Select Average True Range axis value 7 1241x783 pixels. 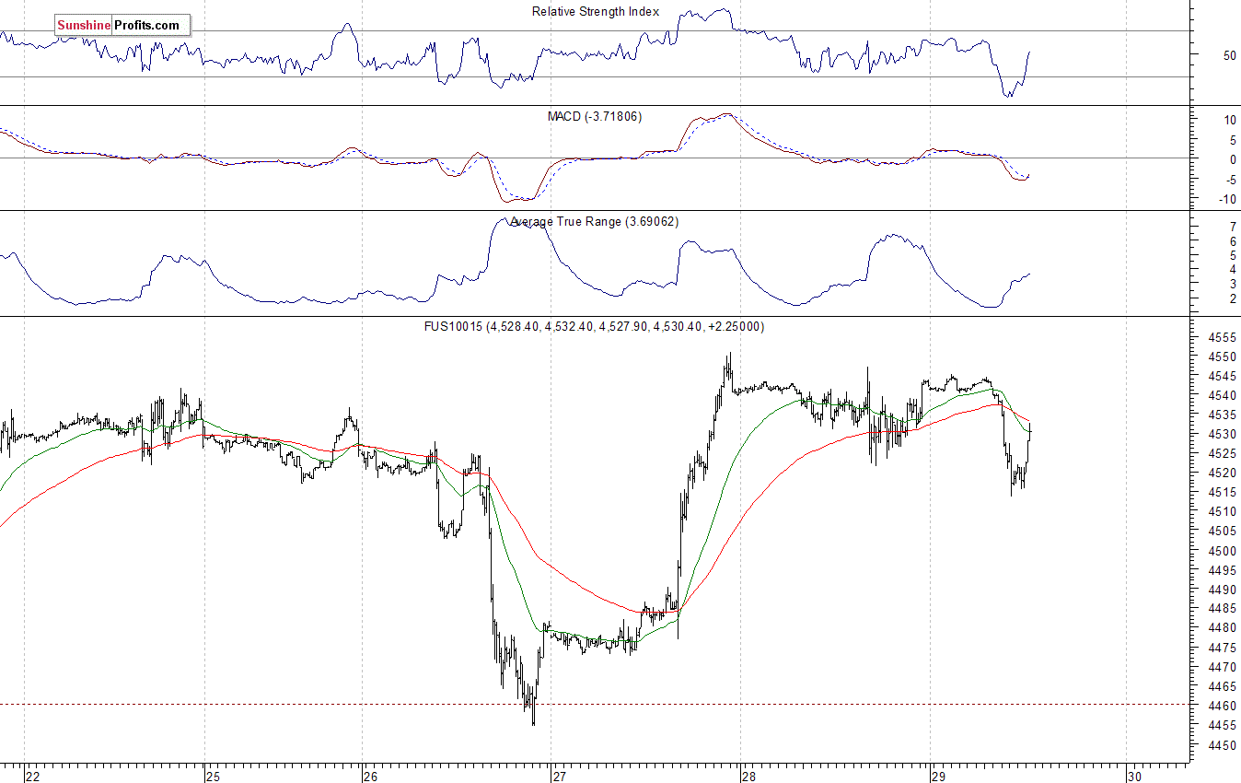(x=1232, y=227)
